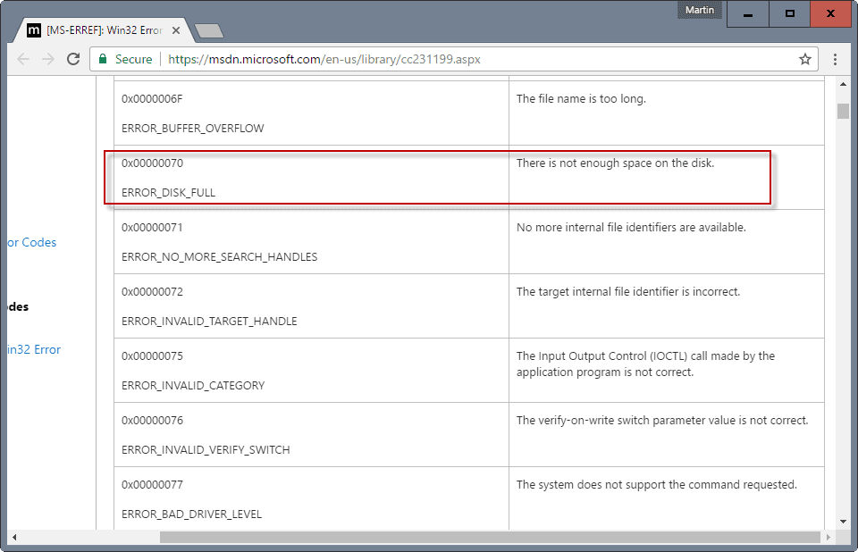
Task: Click 'The target internal file identifier is incorrect.'
Action: point(628,291)
